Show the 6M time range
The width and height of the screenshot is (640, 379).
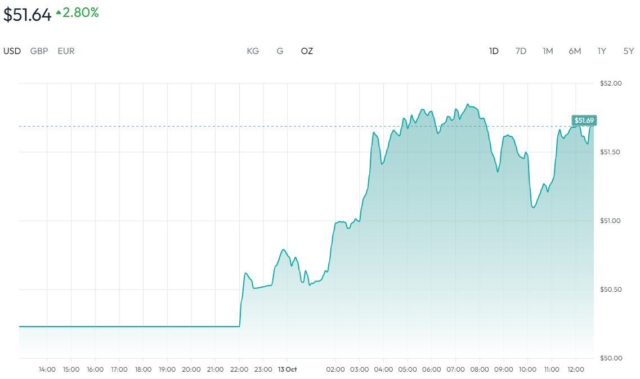[575, 51]
